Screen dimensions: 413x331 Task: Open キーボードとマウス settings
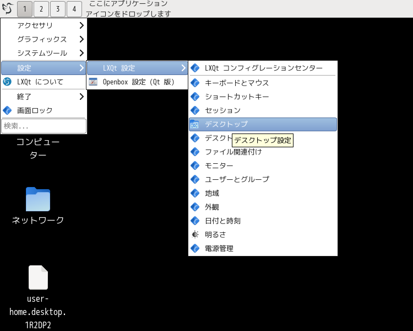pyautogui.click(x=263, y=83)
